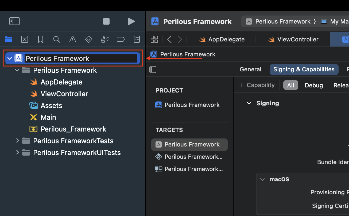Click the Perilous Framework toolbar project title
This screenshot has height=216, width=349.
(x=197, y=21)
